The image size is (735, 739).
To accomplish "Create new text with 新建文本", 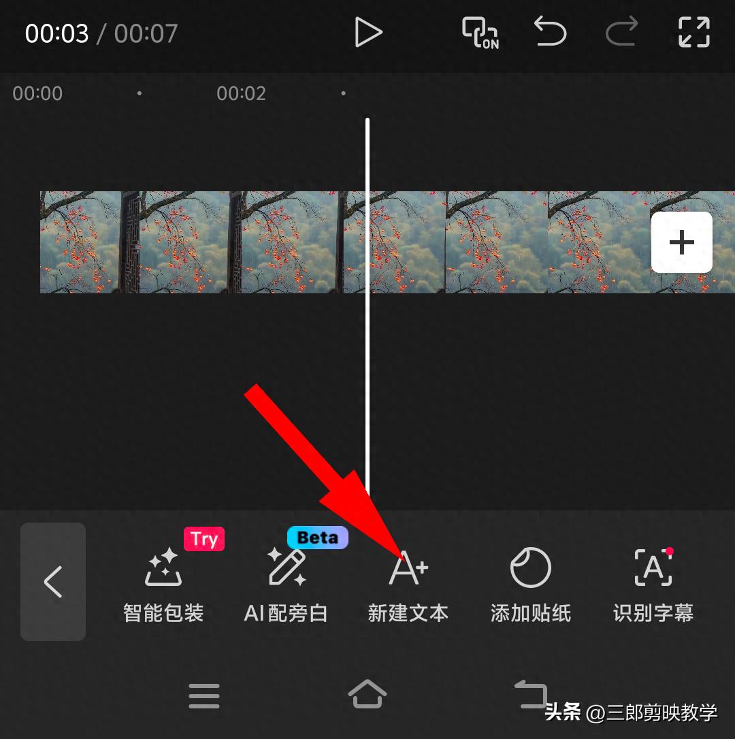I will [x=408, y=585].
